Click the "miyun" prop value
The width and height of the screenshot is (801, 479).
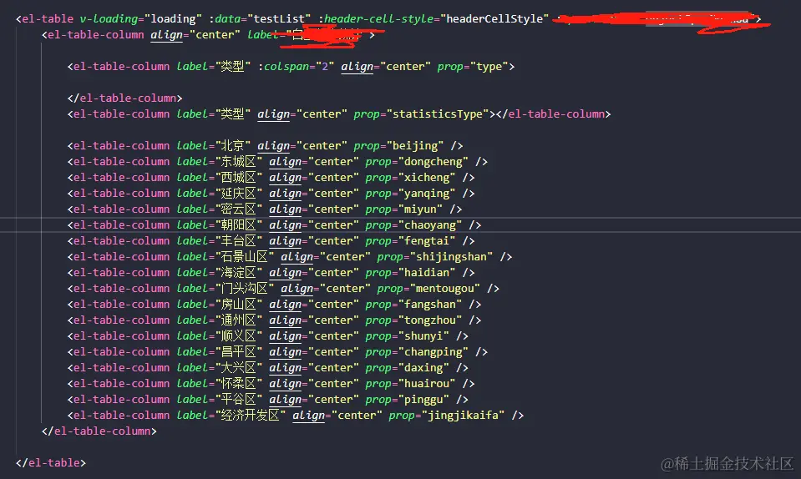coord(420,209)
